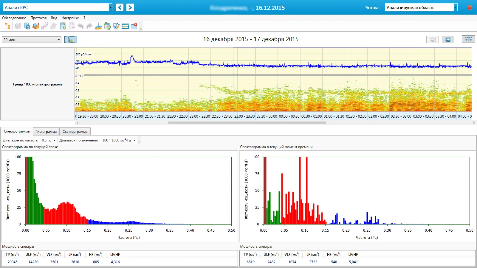Click the TP value '6819'
Viewport: 477px width, 268px height.
click(251, 262)
